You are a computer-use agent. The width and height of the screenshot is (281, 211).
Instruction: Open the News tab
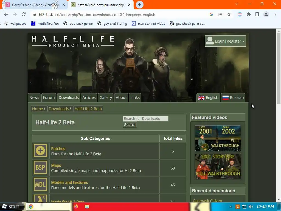(34, 98)
